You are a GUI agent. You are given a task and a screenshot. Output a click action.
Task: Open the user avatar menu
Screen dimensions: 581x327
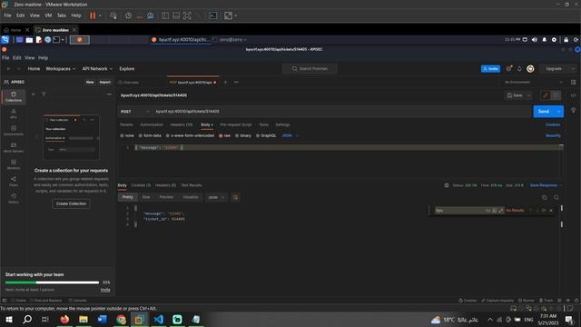pyautogui.click(x=530, y=69)
